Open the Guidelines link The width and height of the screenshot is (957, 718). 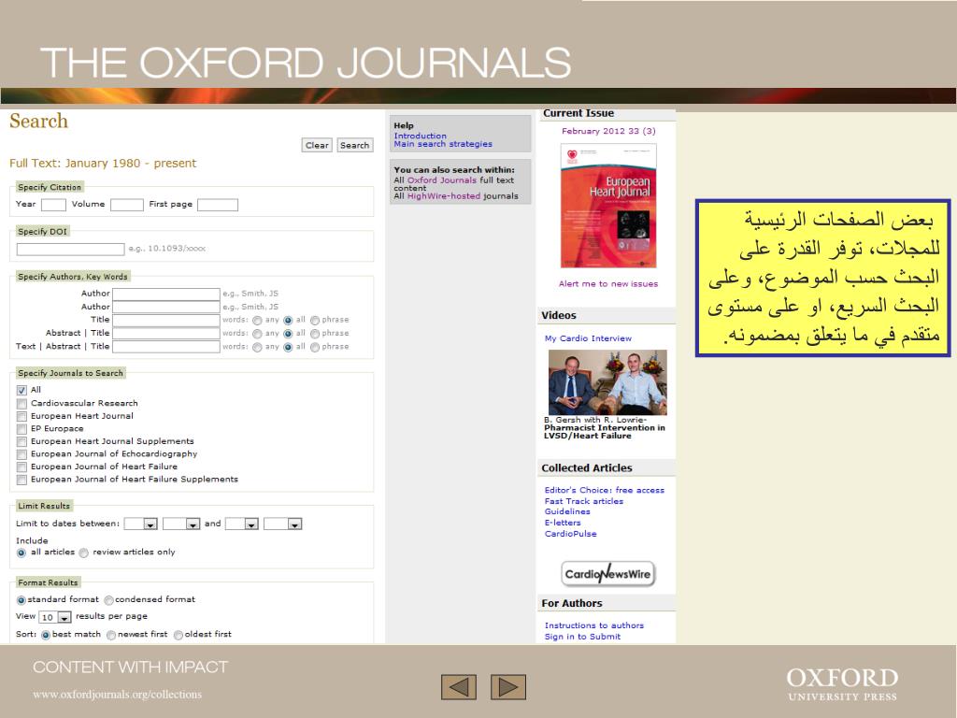click(567, 511)
